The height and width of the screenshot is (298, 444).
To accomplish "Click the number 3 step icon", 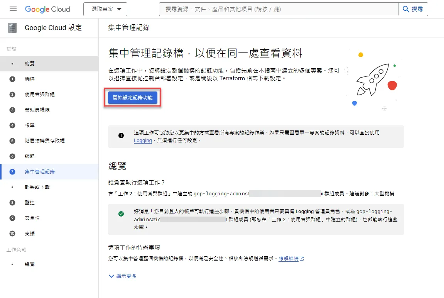I will point(12,110).
